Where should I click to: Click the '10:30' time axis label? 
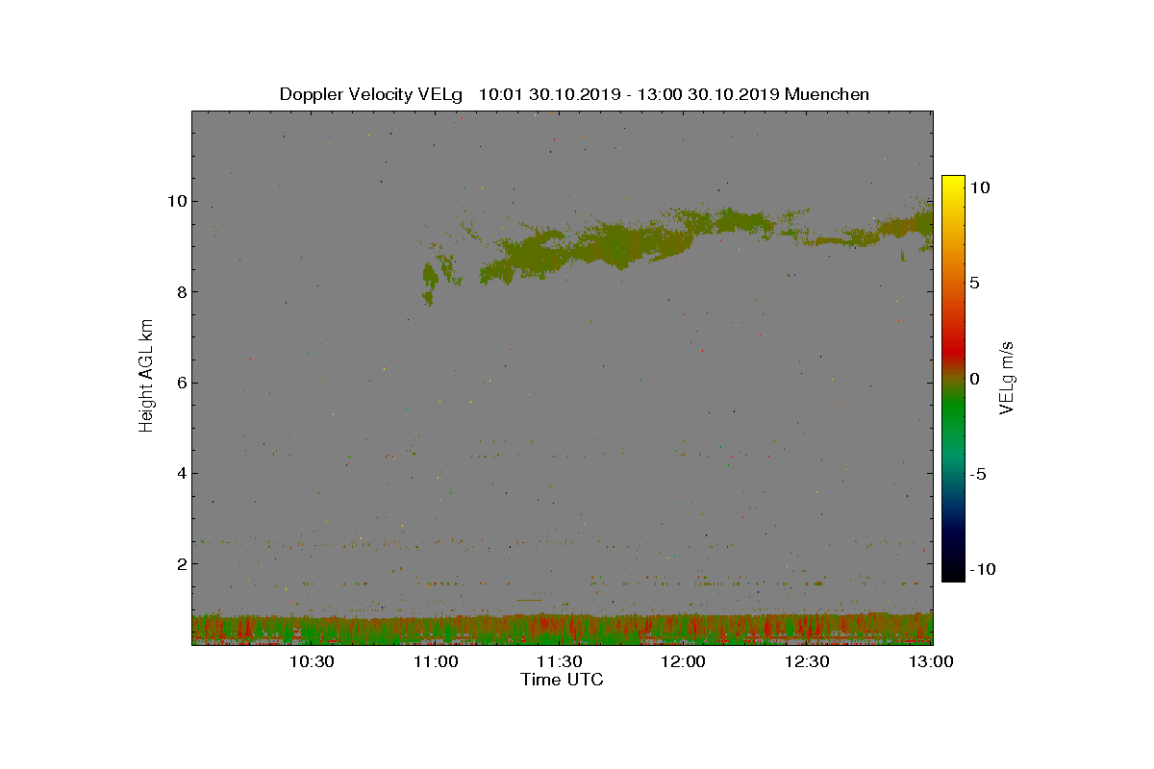pyautogui.click(x=312, y=661)
